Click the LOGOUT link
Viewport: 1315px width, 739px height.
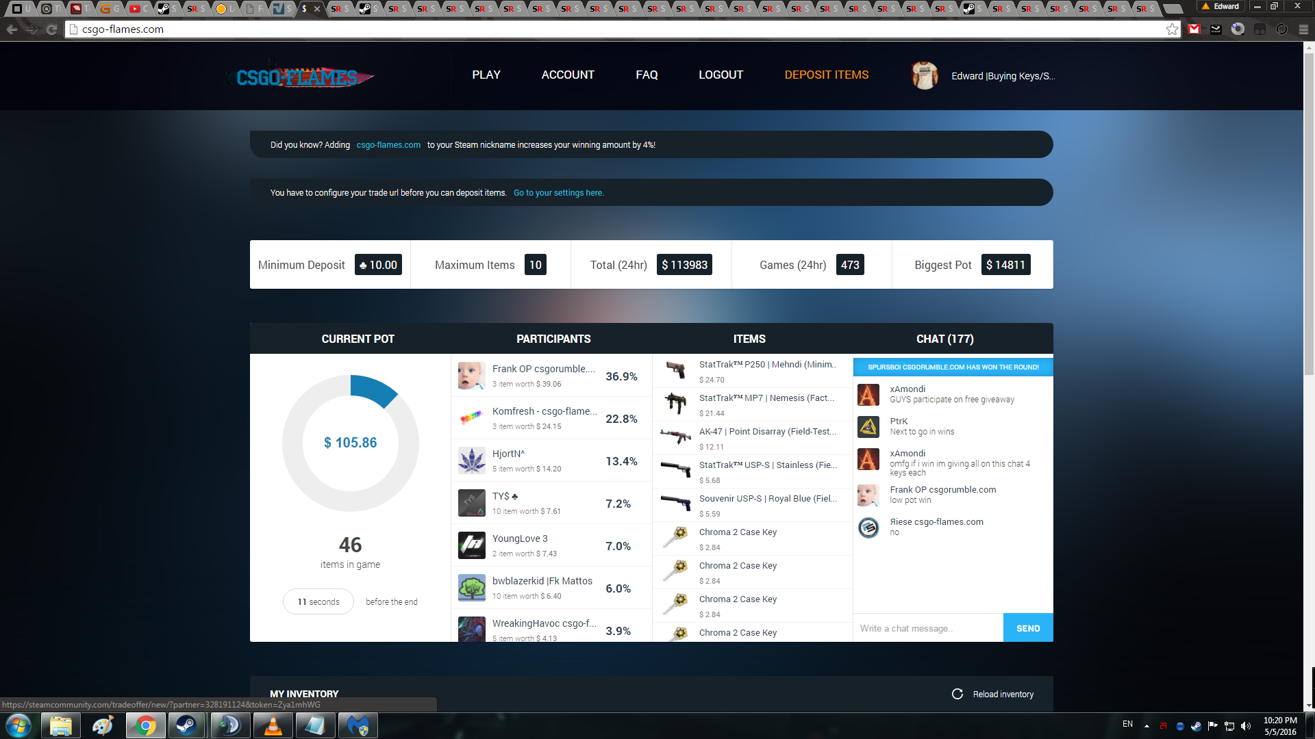click(x=721, y=75)
